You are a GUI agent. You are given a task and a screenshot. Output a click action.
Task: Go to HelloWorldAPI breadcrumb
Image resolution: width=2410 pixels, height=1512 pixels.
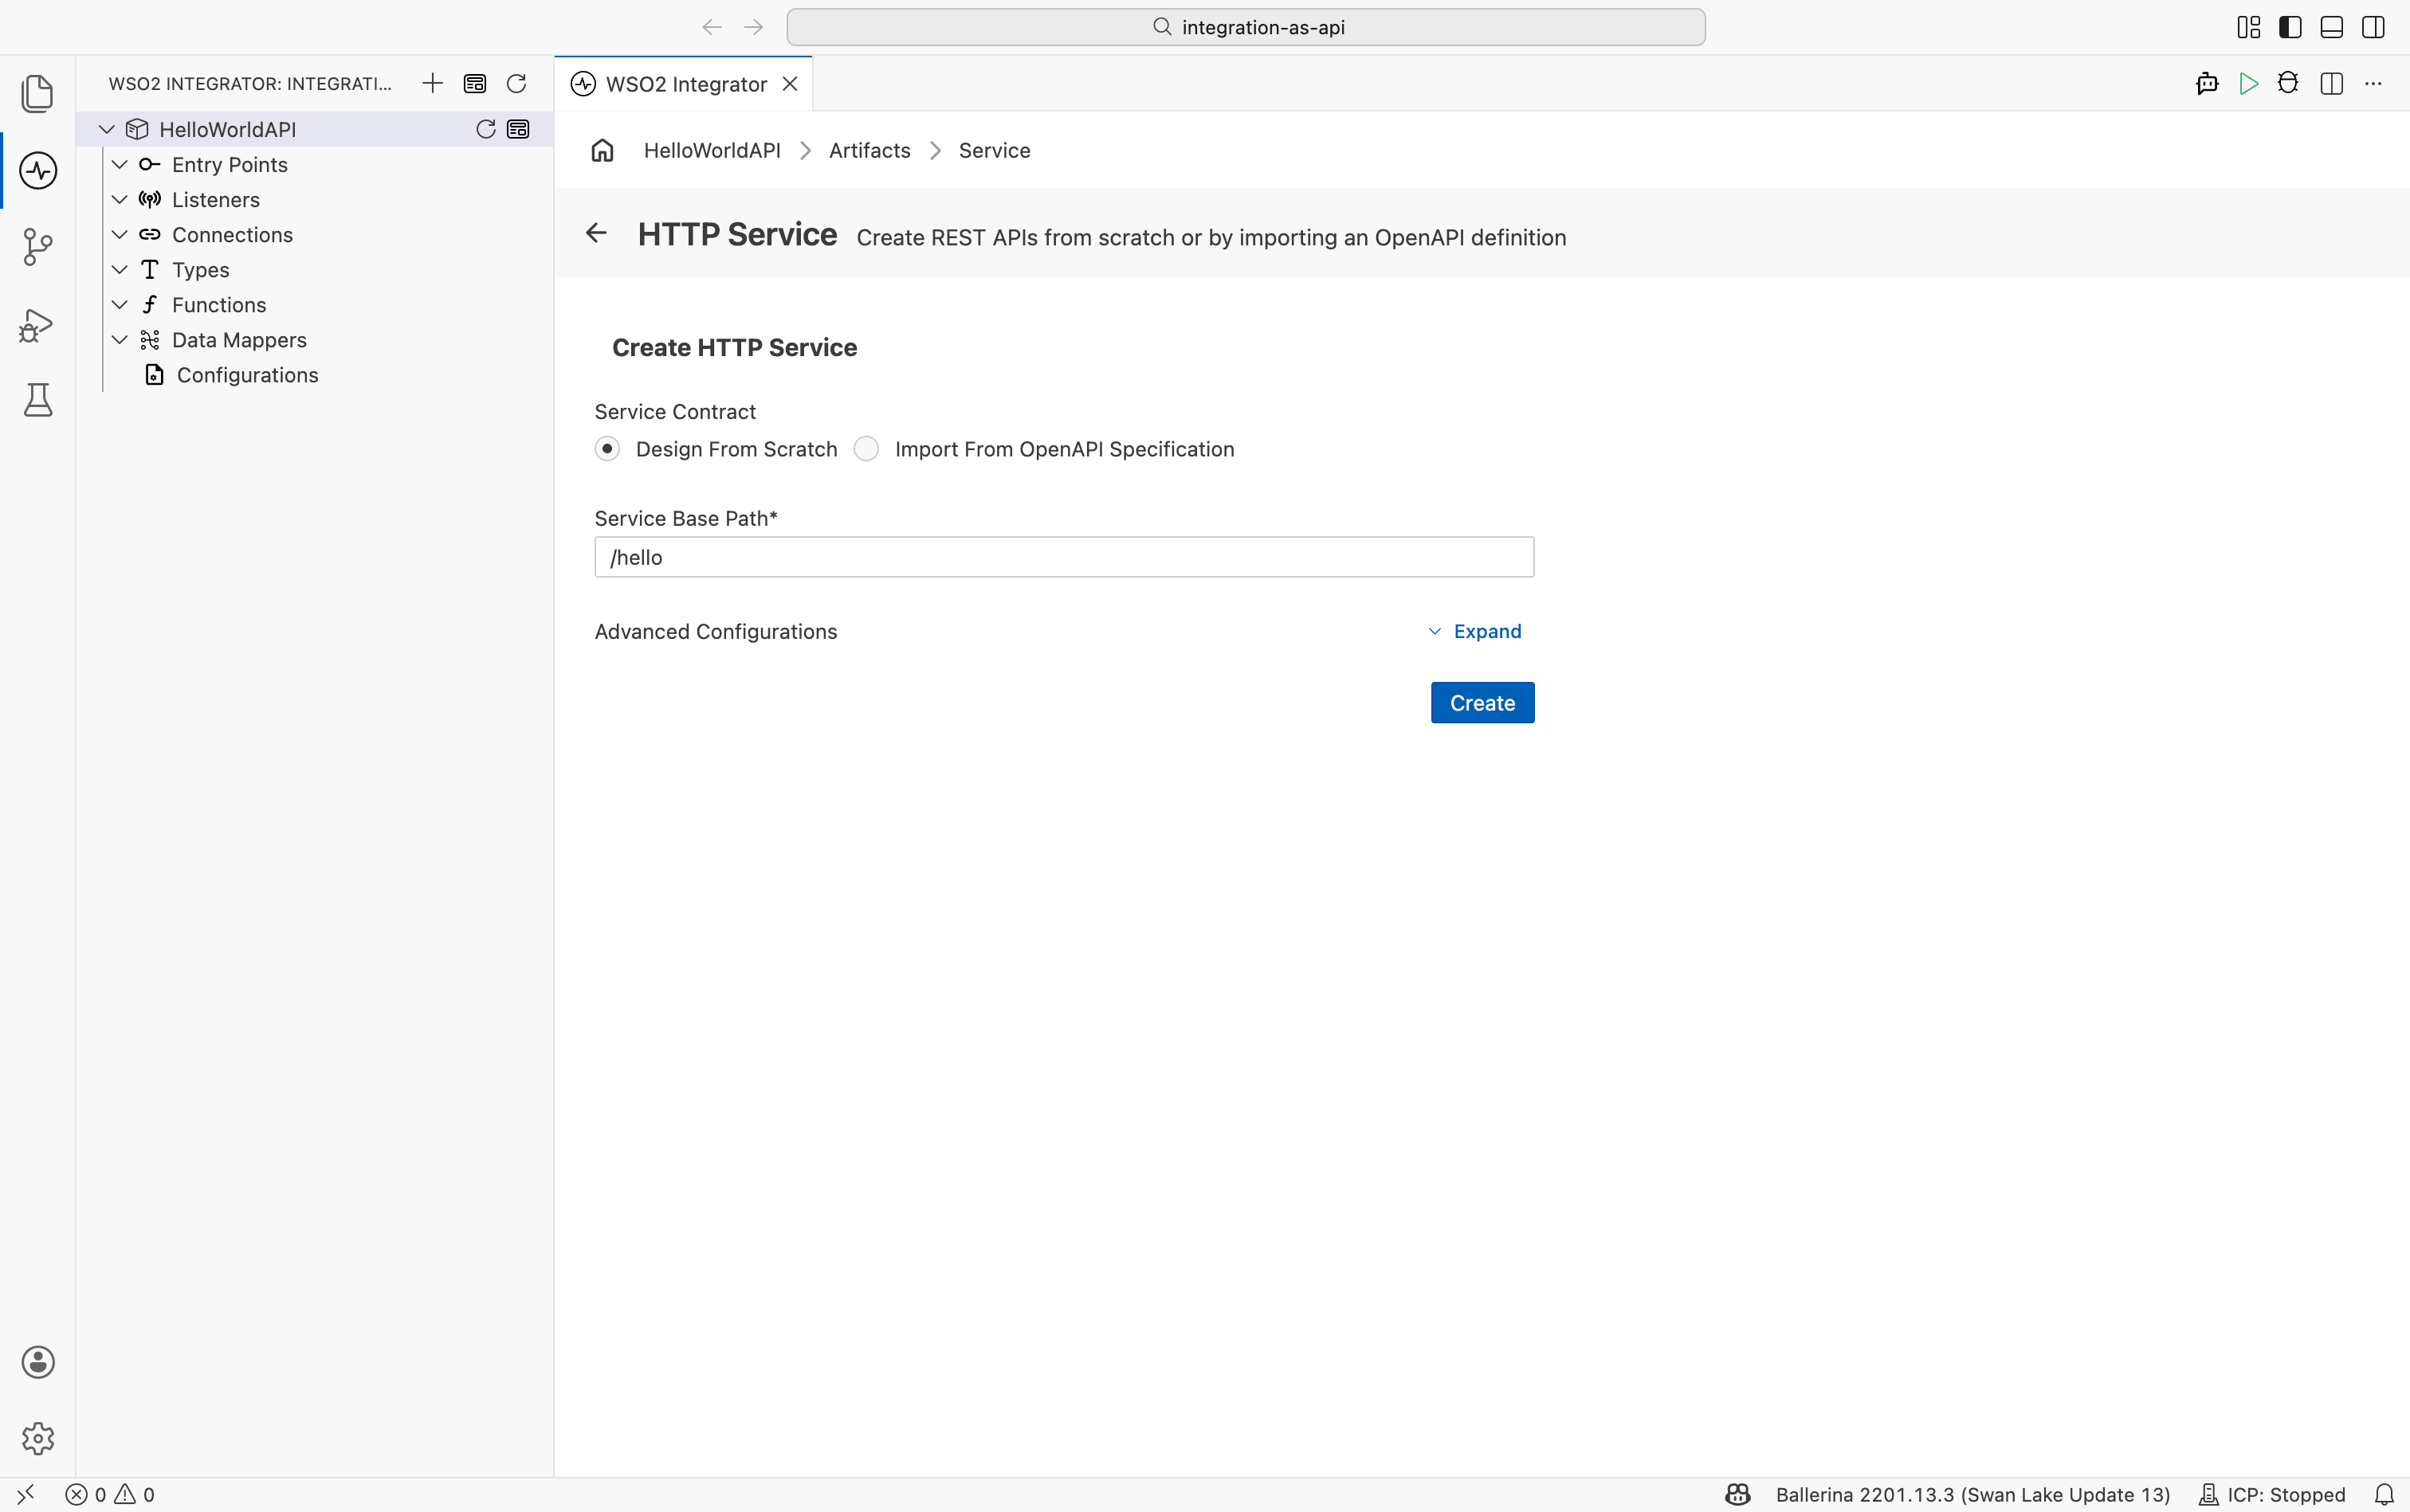[x=712, y=150]
